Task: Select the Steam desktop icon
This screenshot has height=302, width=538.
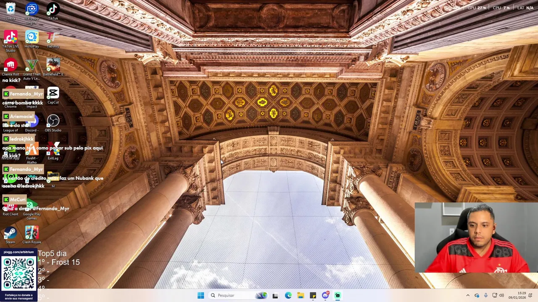Action: tap(11, 235)
